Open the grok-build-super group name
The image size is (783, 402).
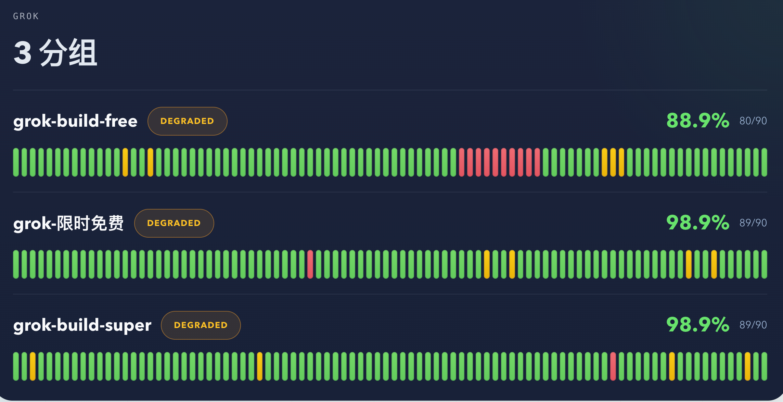pyautogui.click(x=82, y=325)
